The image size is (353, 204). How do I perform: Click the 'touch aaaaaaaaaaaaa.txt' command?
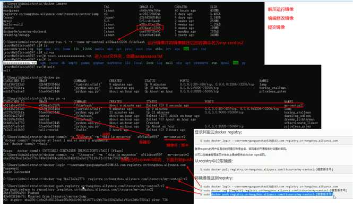click(x=47, y=56)
